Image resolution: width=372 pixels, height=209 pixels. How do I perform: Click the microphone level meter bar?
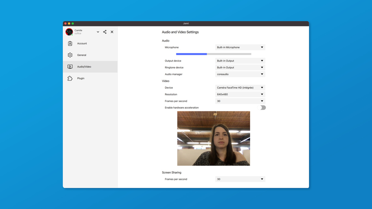coord(214,54)
